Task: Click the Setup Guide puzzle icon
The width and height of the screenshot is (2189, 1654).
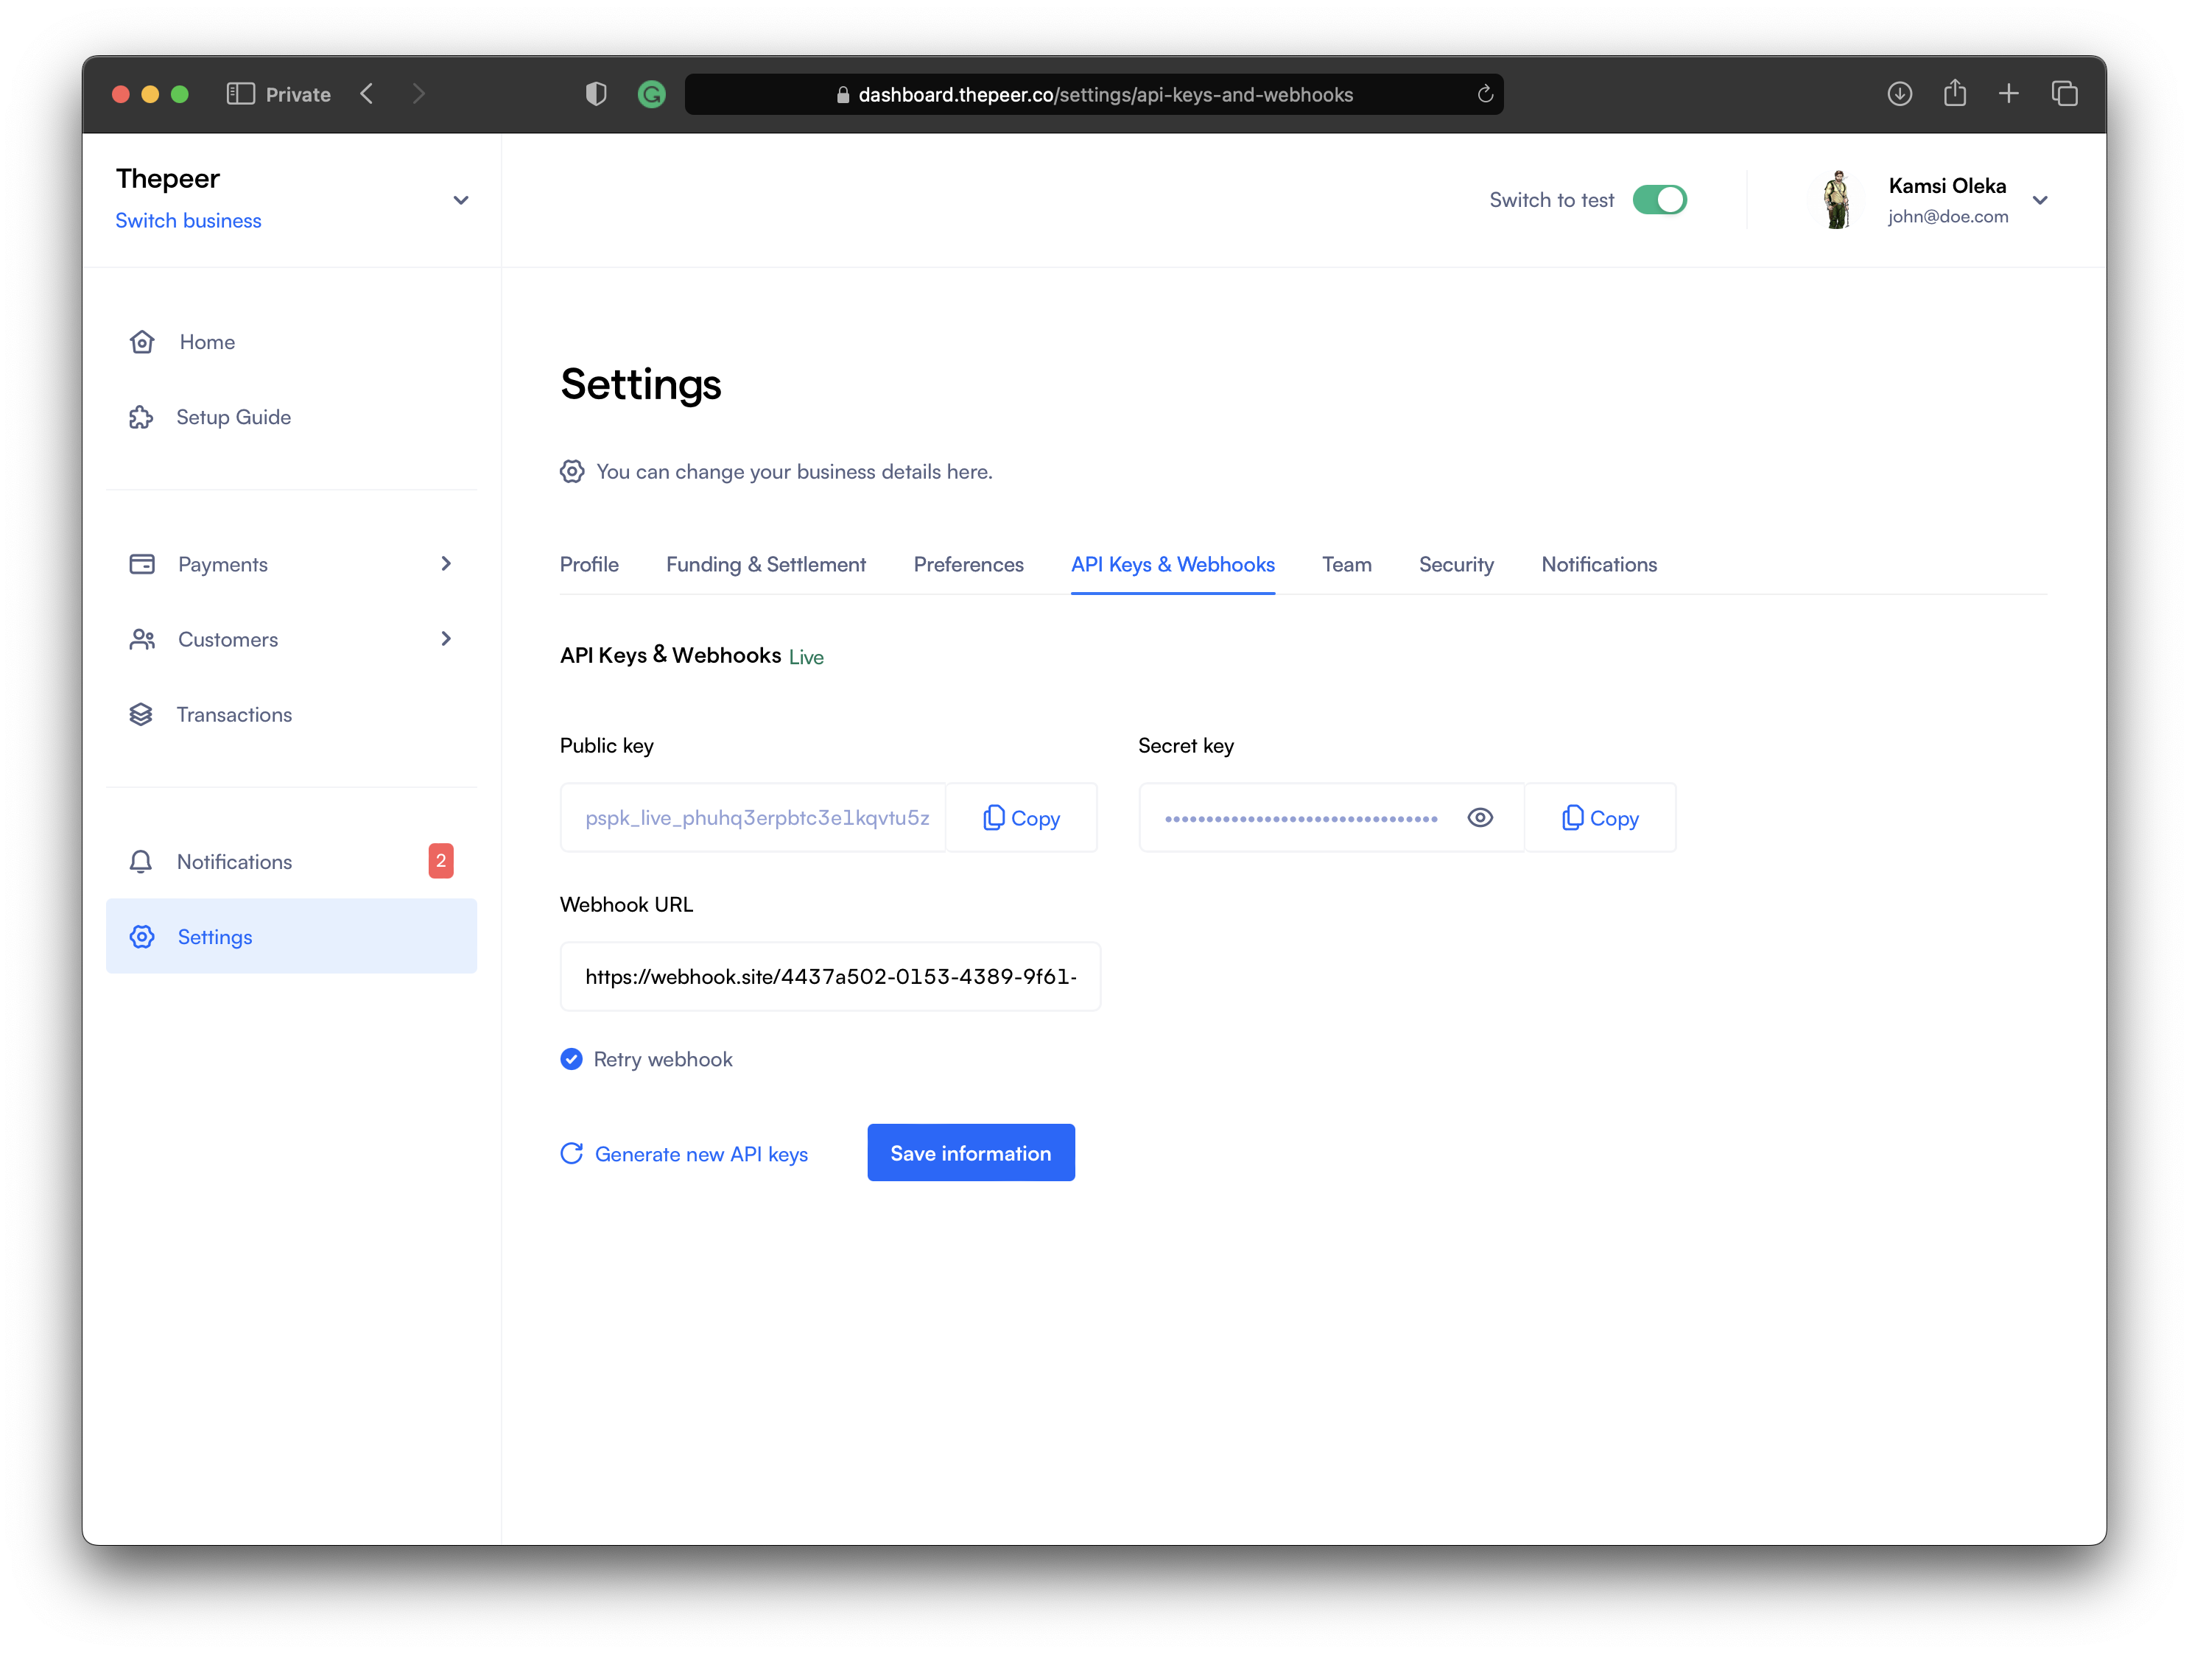Action: [x=141, y=418]
